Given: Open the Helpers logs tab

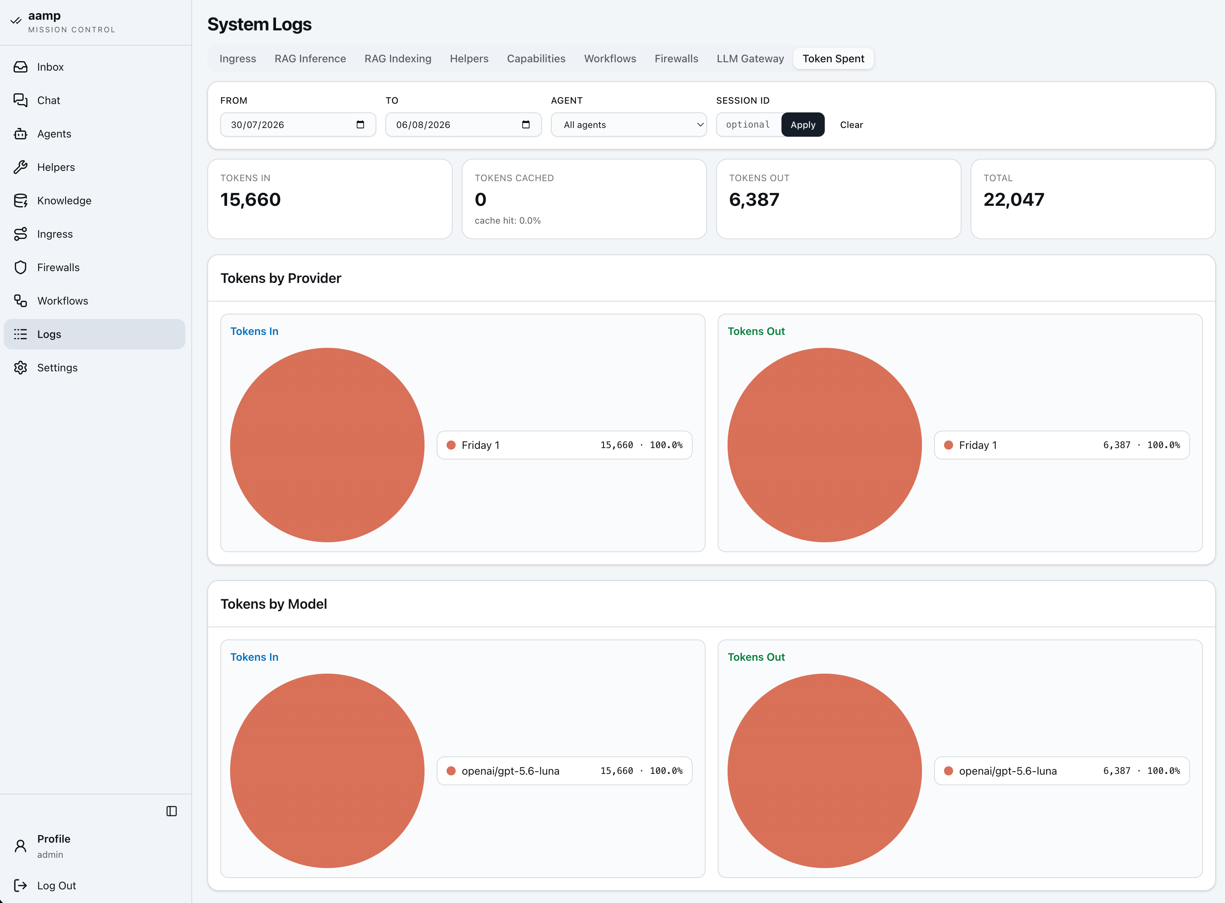Looking at the screenshot, I should pos(469,58).
